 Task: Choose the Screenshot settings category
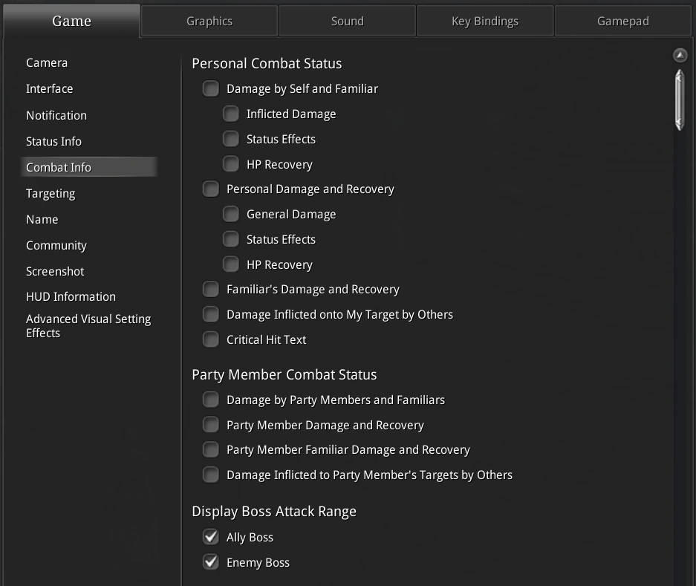[55, 272]
